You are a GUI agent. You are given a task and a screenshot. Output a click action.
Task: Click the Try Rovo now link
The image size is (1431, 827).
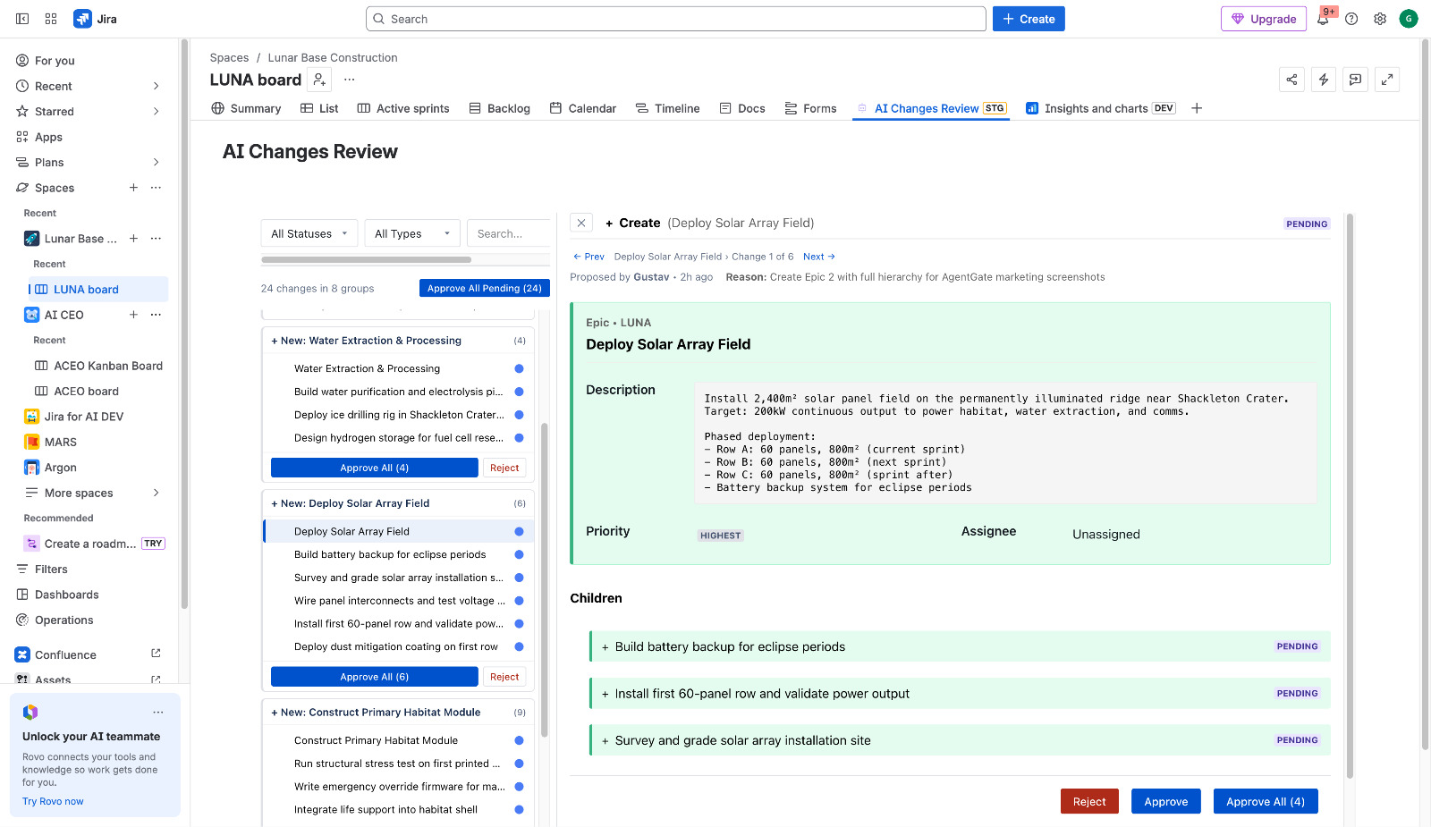53,801
